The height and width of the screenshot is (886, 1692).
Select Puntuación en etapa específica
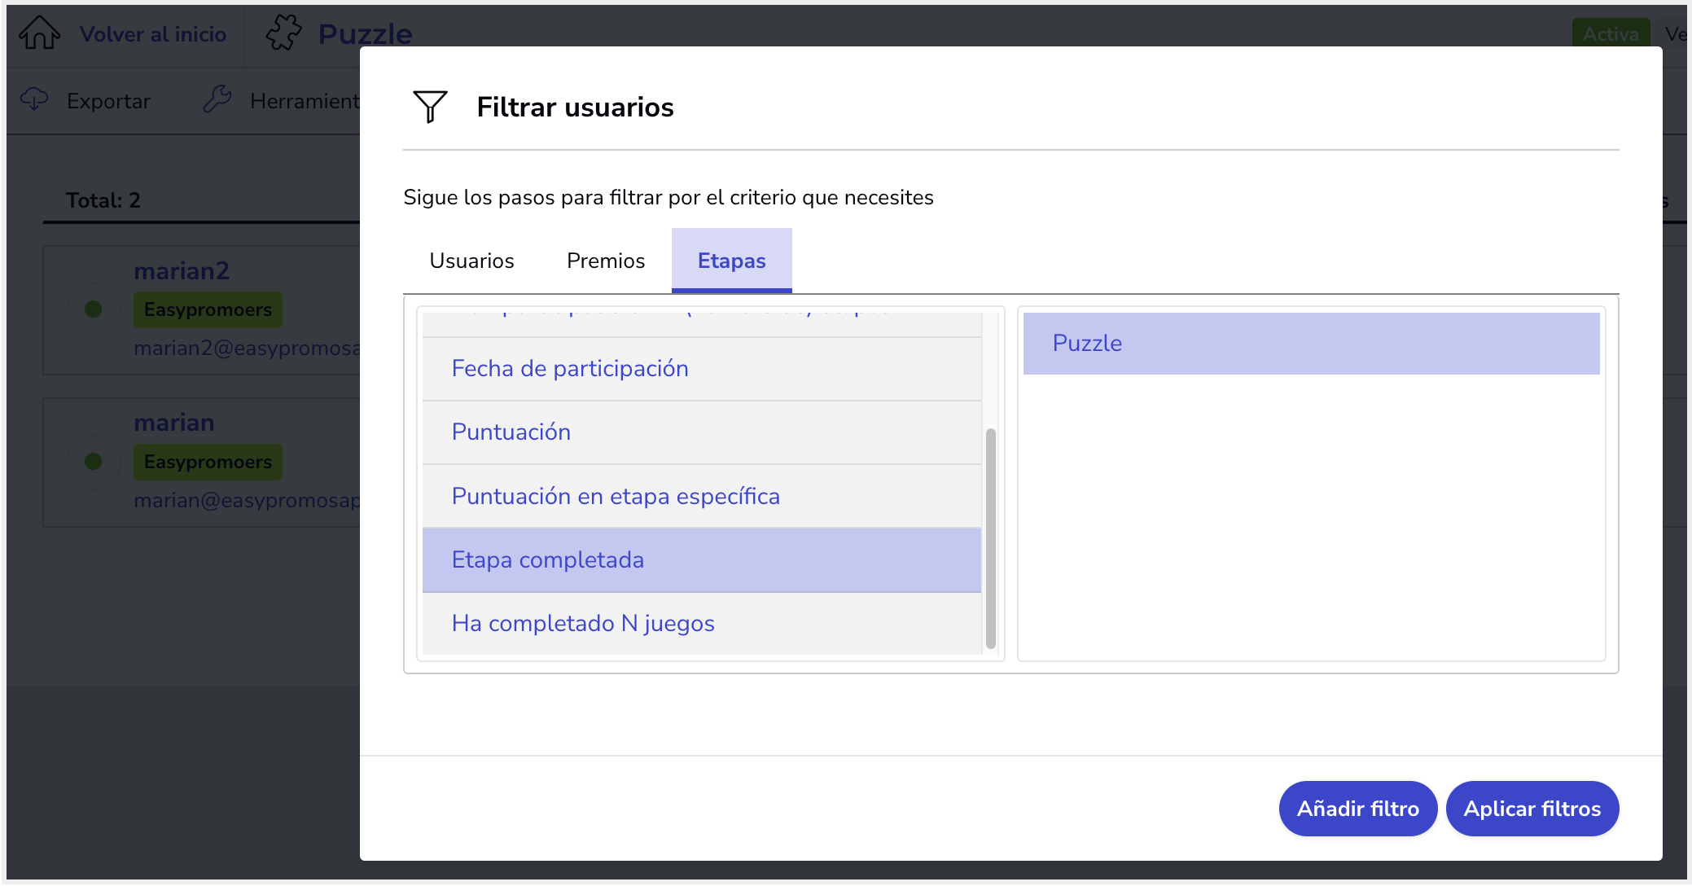coord(702,496)
